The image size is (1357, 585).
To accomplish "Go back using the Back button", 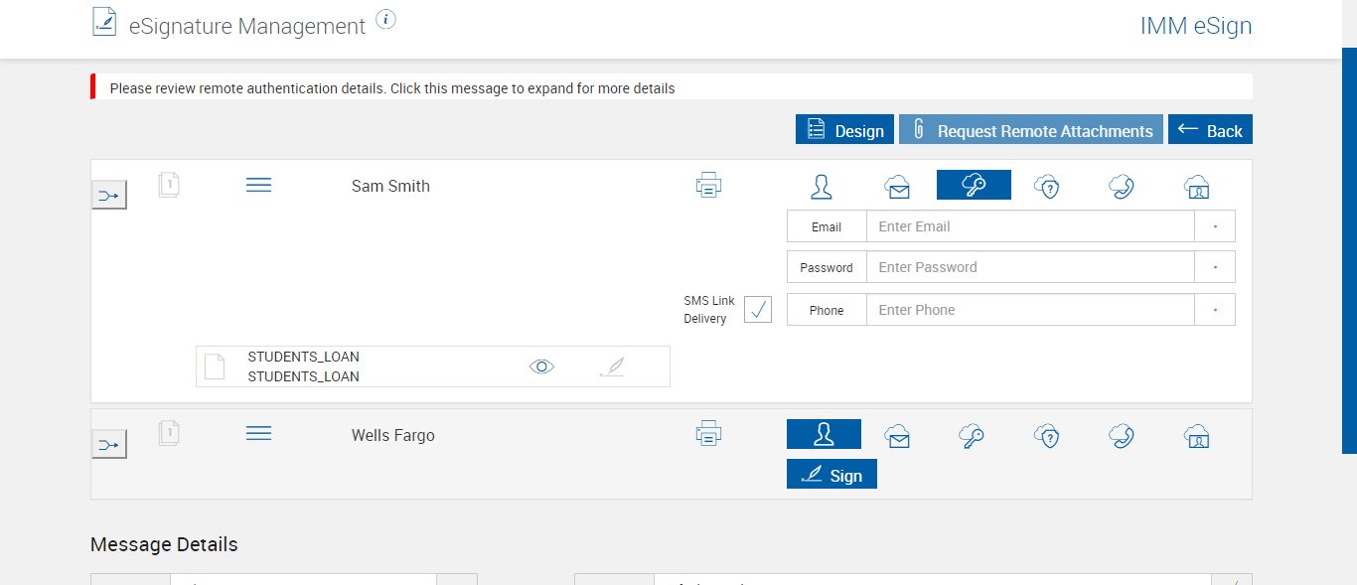I will [1210, 130].
